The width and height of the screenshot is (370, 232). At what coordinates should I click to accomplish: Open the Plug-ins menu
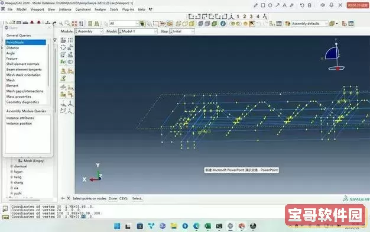[x=128, y=9]
